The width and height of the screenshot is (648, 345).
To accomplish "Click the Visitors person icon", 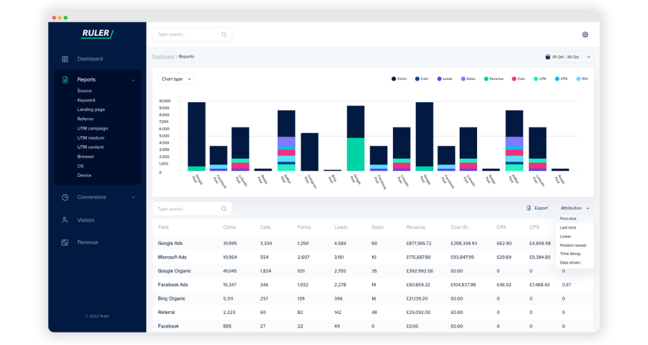I will click(65, 220).
